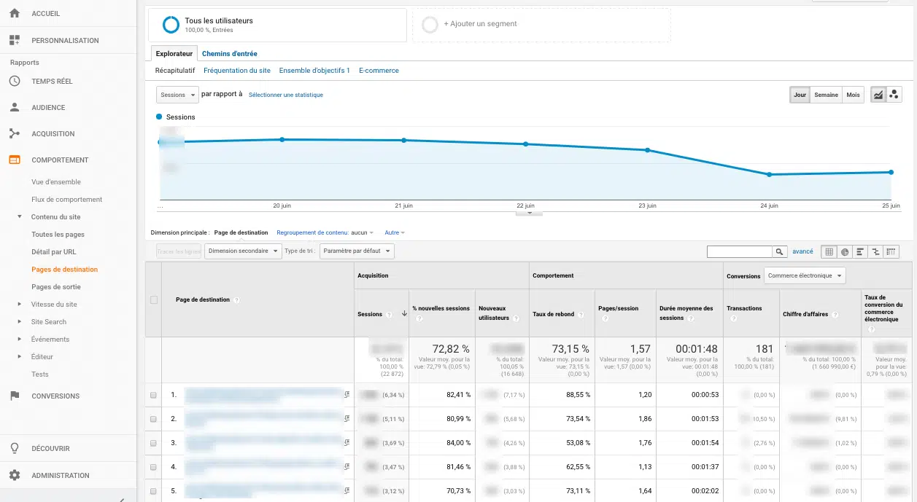Viewport: 917px width, 502px height.
Task: Expand Vitesse du site in sidebar
Action: 53,305
